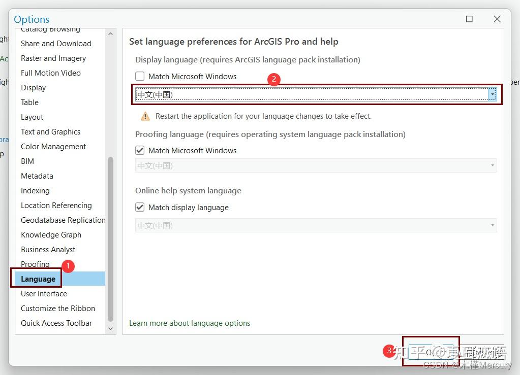Open the Knowledge Graph category
Screen dimensions: 520x375
[x=51, y=234]
